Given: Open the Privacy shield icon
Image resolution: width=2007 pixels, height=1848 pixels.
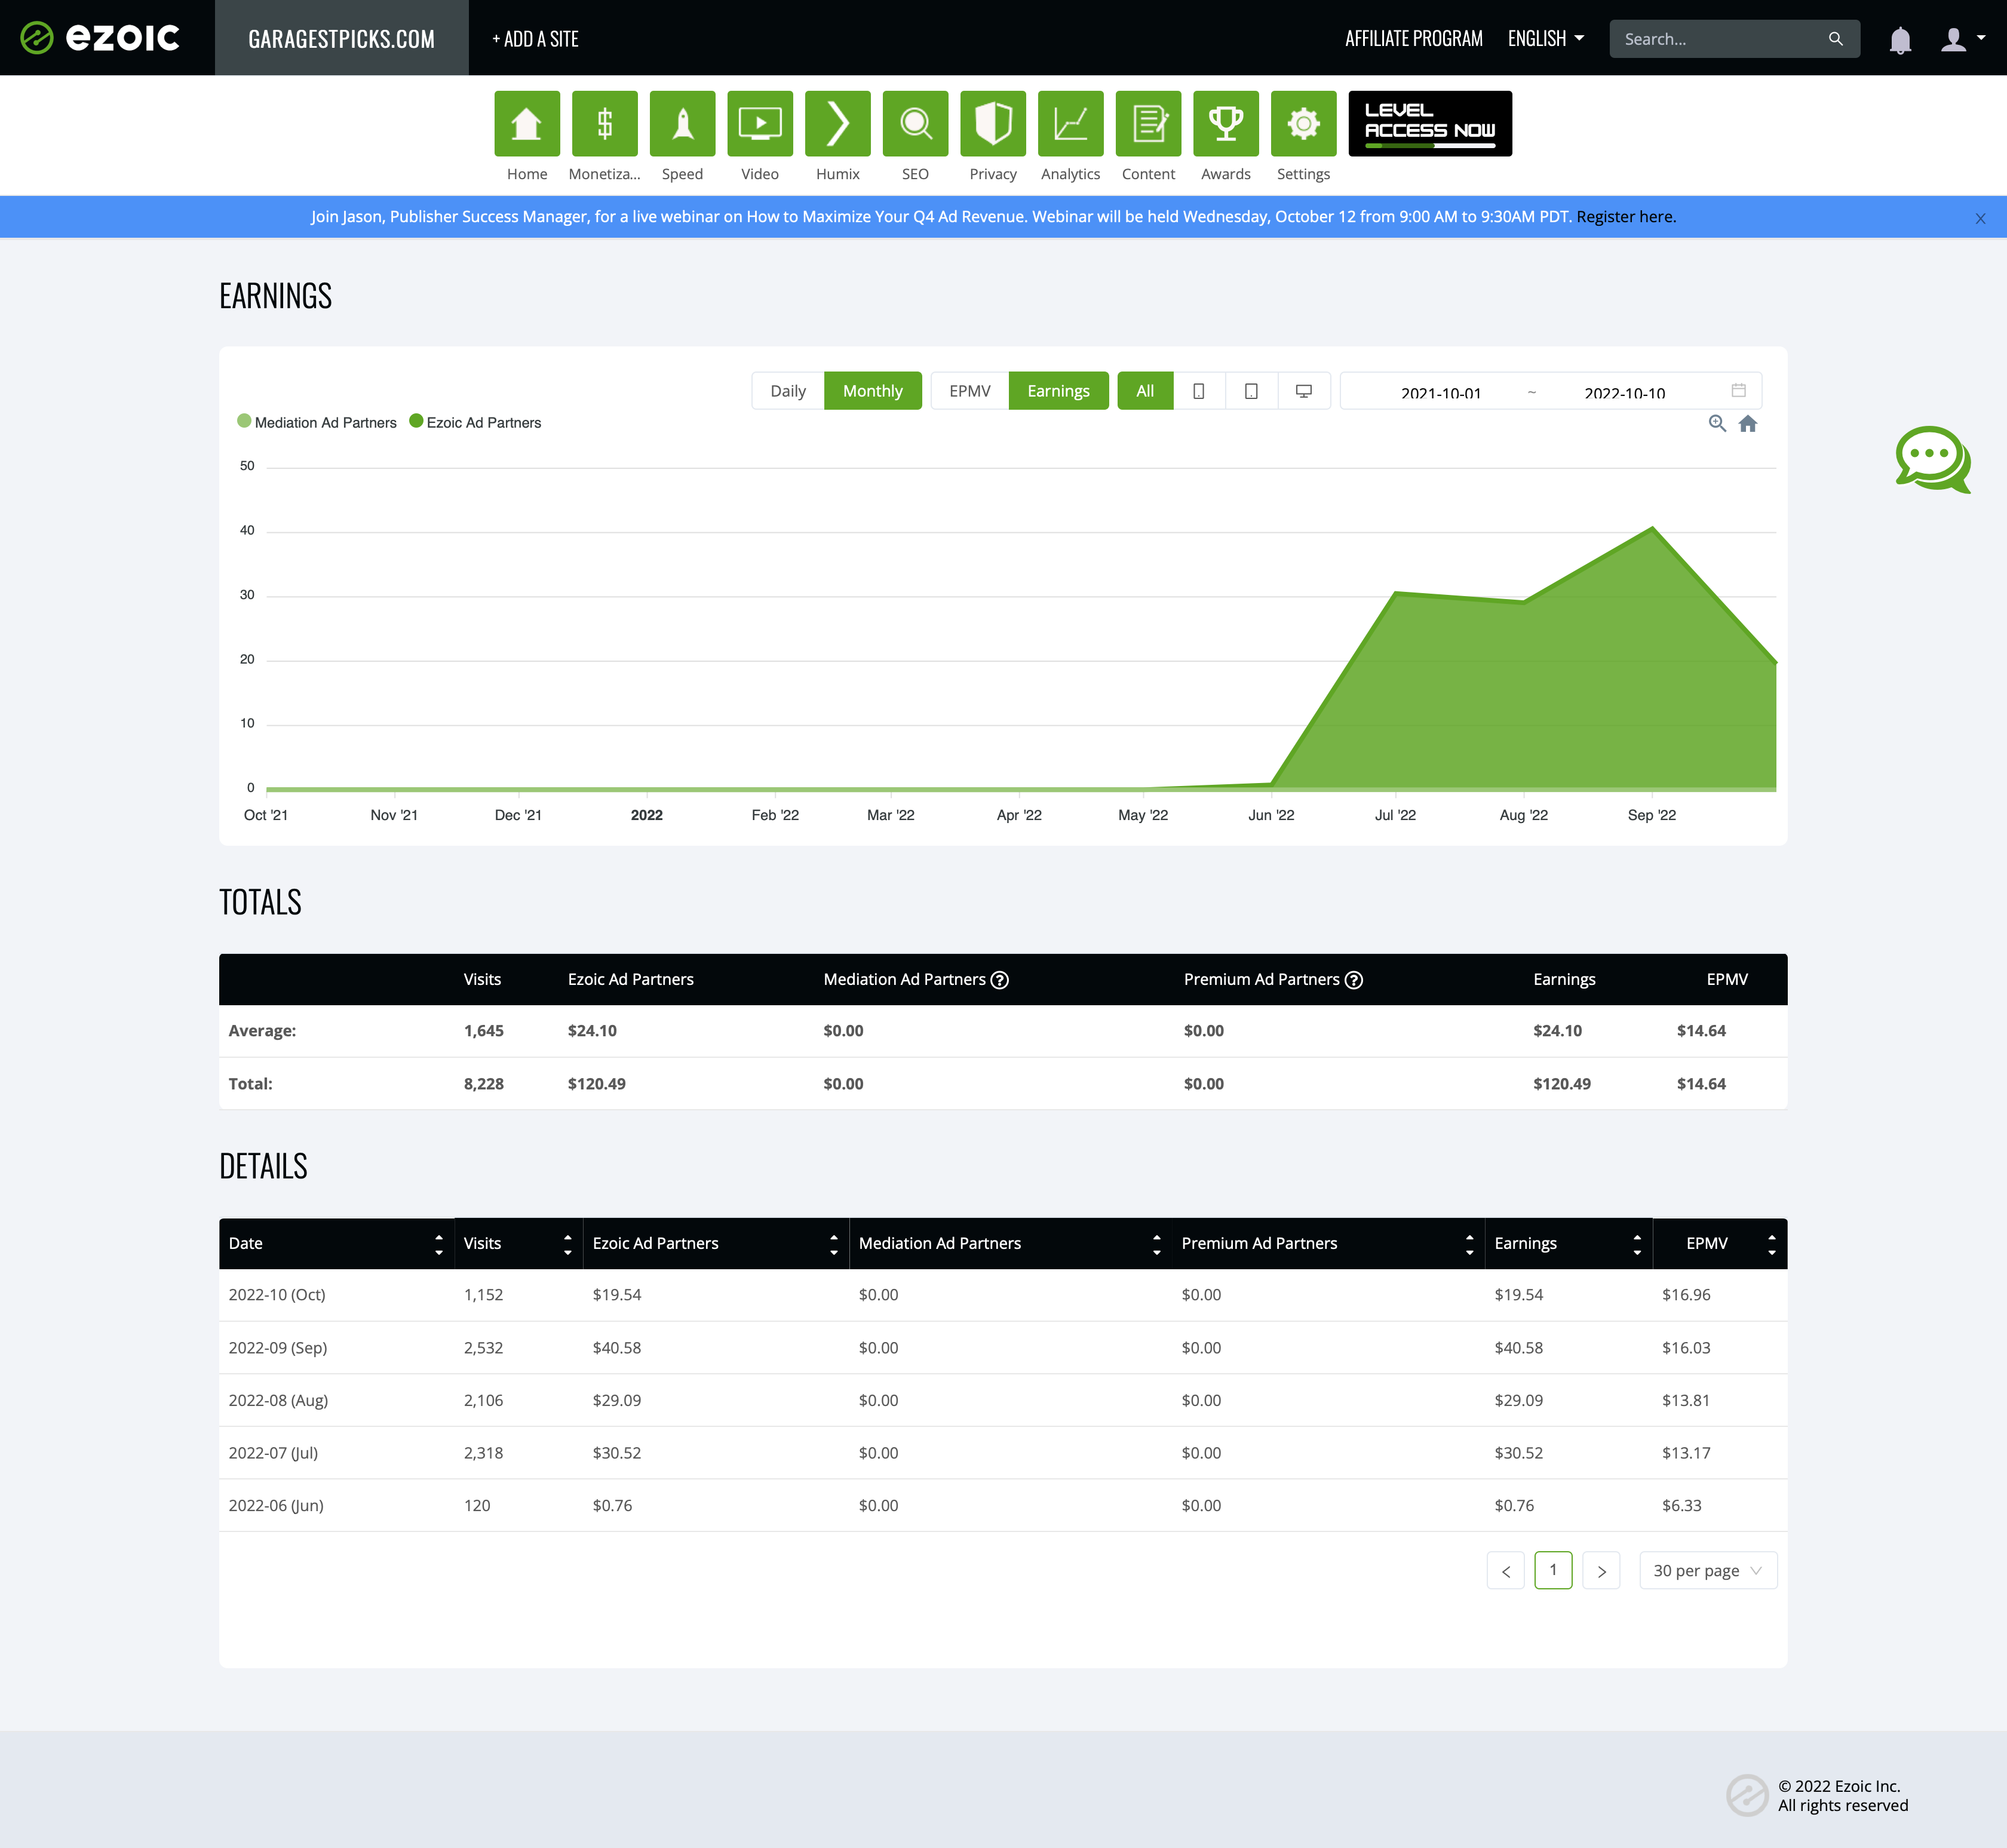Looking at the screenshot, I should tap(993, 124).
